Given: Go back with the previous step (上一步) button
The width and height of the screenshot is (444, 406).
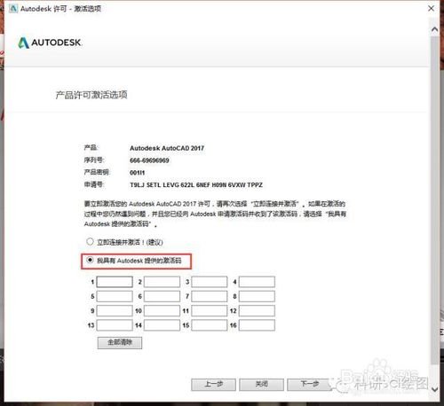Looking at the screenshot, I should coord(213,385).
